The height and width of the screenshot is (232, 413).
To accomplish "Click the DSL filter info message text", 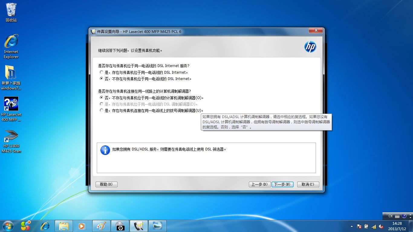I will [x=169, y=149].
